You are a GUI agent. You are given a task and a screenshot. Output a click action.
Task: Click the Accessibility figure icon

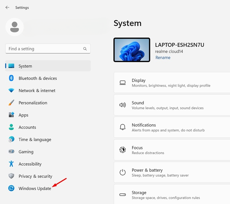point(11,164)
